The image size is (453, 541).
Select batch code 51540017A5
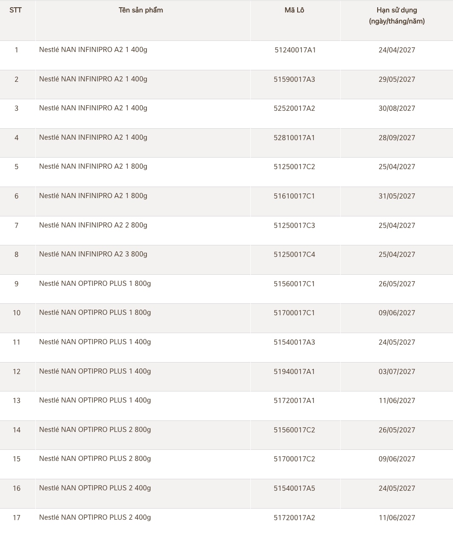pos(294,489)
